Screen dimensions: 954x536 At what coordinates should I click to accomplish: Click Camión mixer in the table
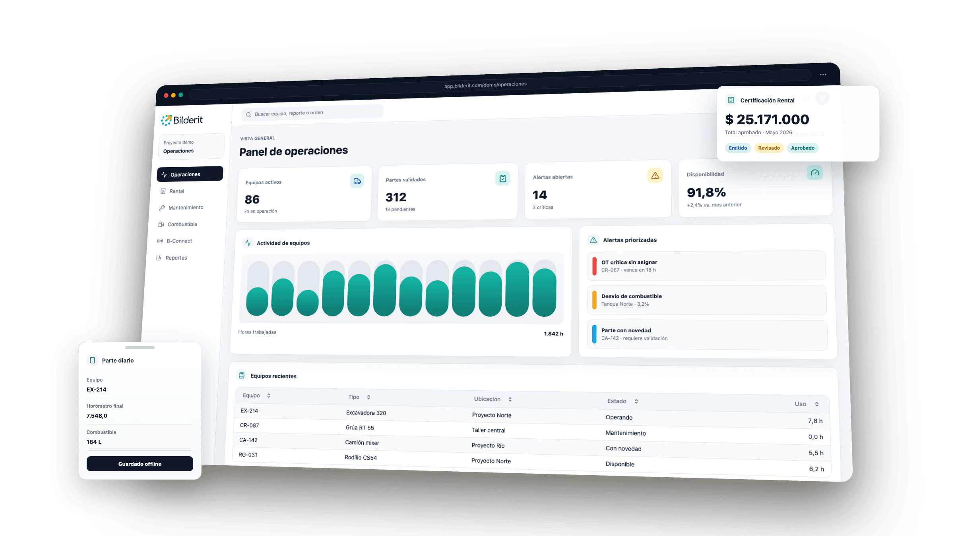point(362,443)
